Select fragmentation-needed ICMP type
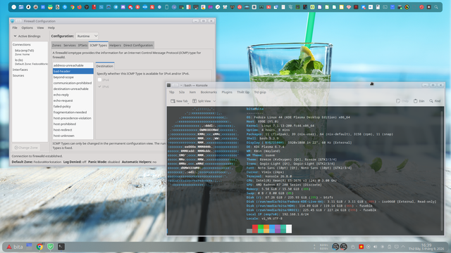 [x=73, y=112]
